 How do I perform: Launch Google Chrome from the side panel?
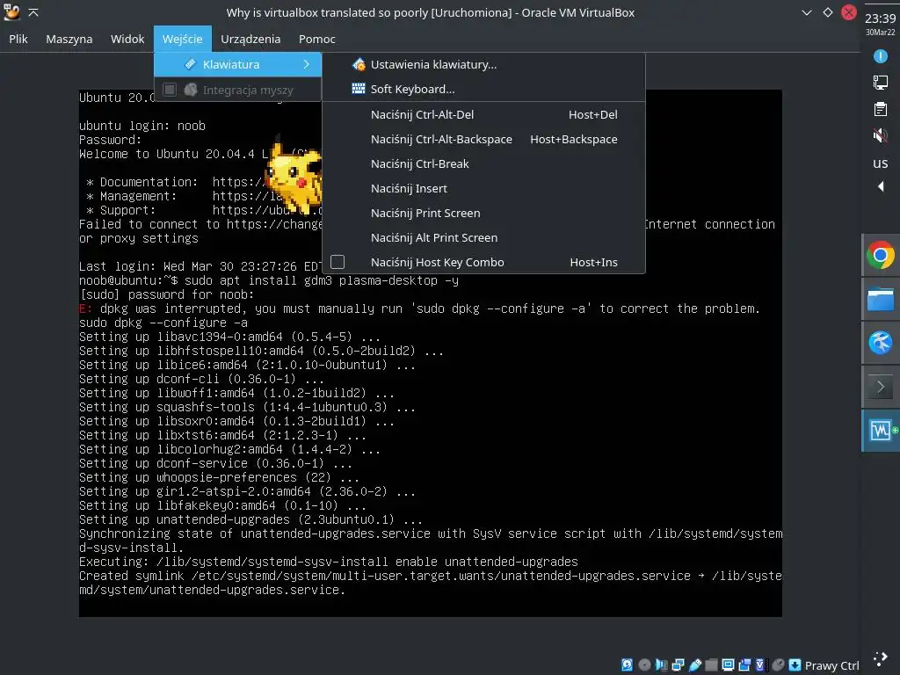point(881,256)
